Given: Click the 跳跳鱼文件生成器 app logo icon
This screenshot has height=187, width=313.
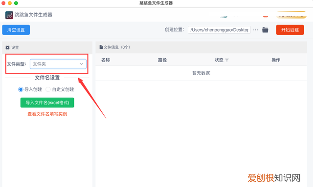Looking at the screenshot, I should (9, 15).
